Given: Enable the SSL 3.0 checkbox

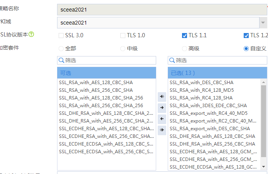Looking at the screenshot, I should pos(61,35).
